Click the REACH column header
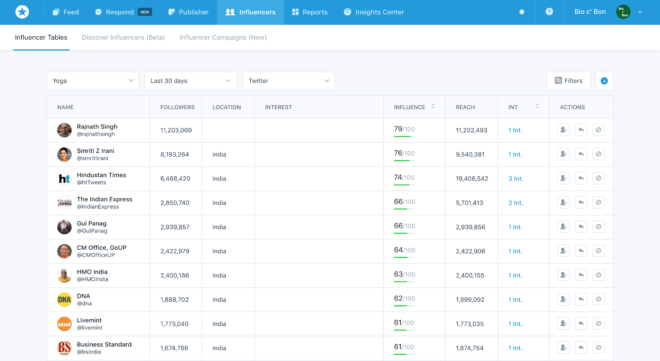The height and width of the screenshot is (361, 660). pyautogui.click(x=465, y=107)
